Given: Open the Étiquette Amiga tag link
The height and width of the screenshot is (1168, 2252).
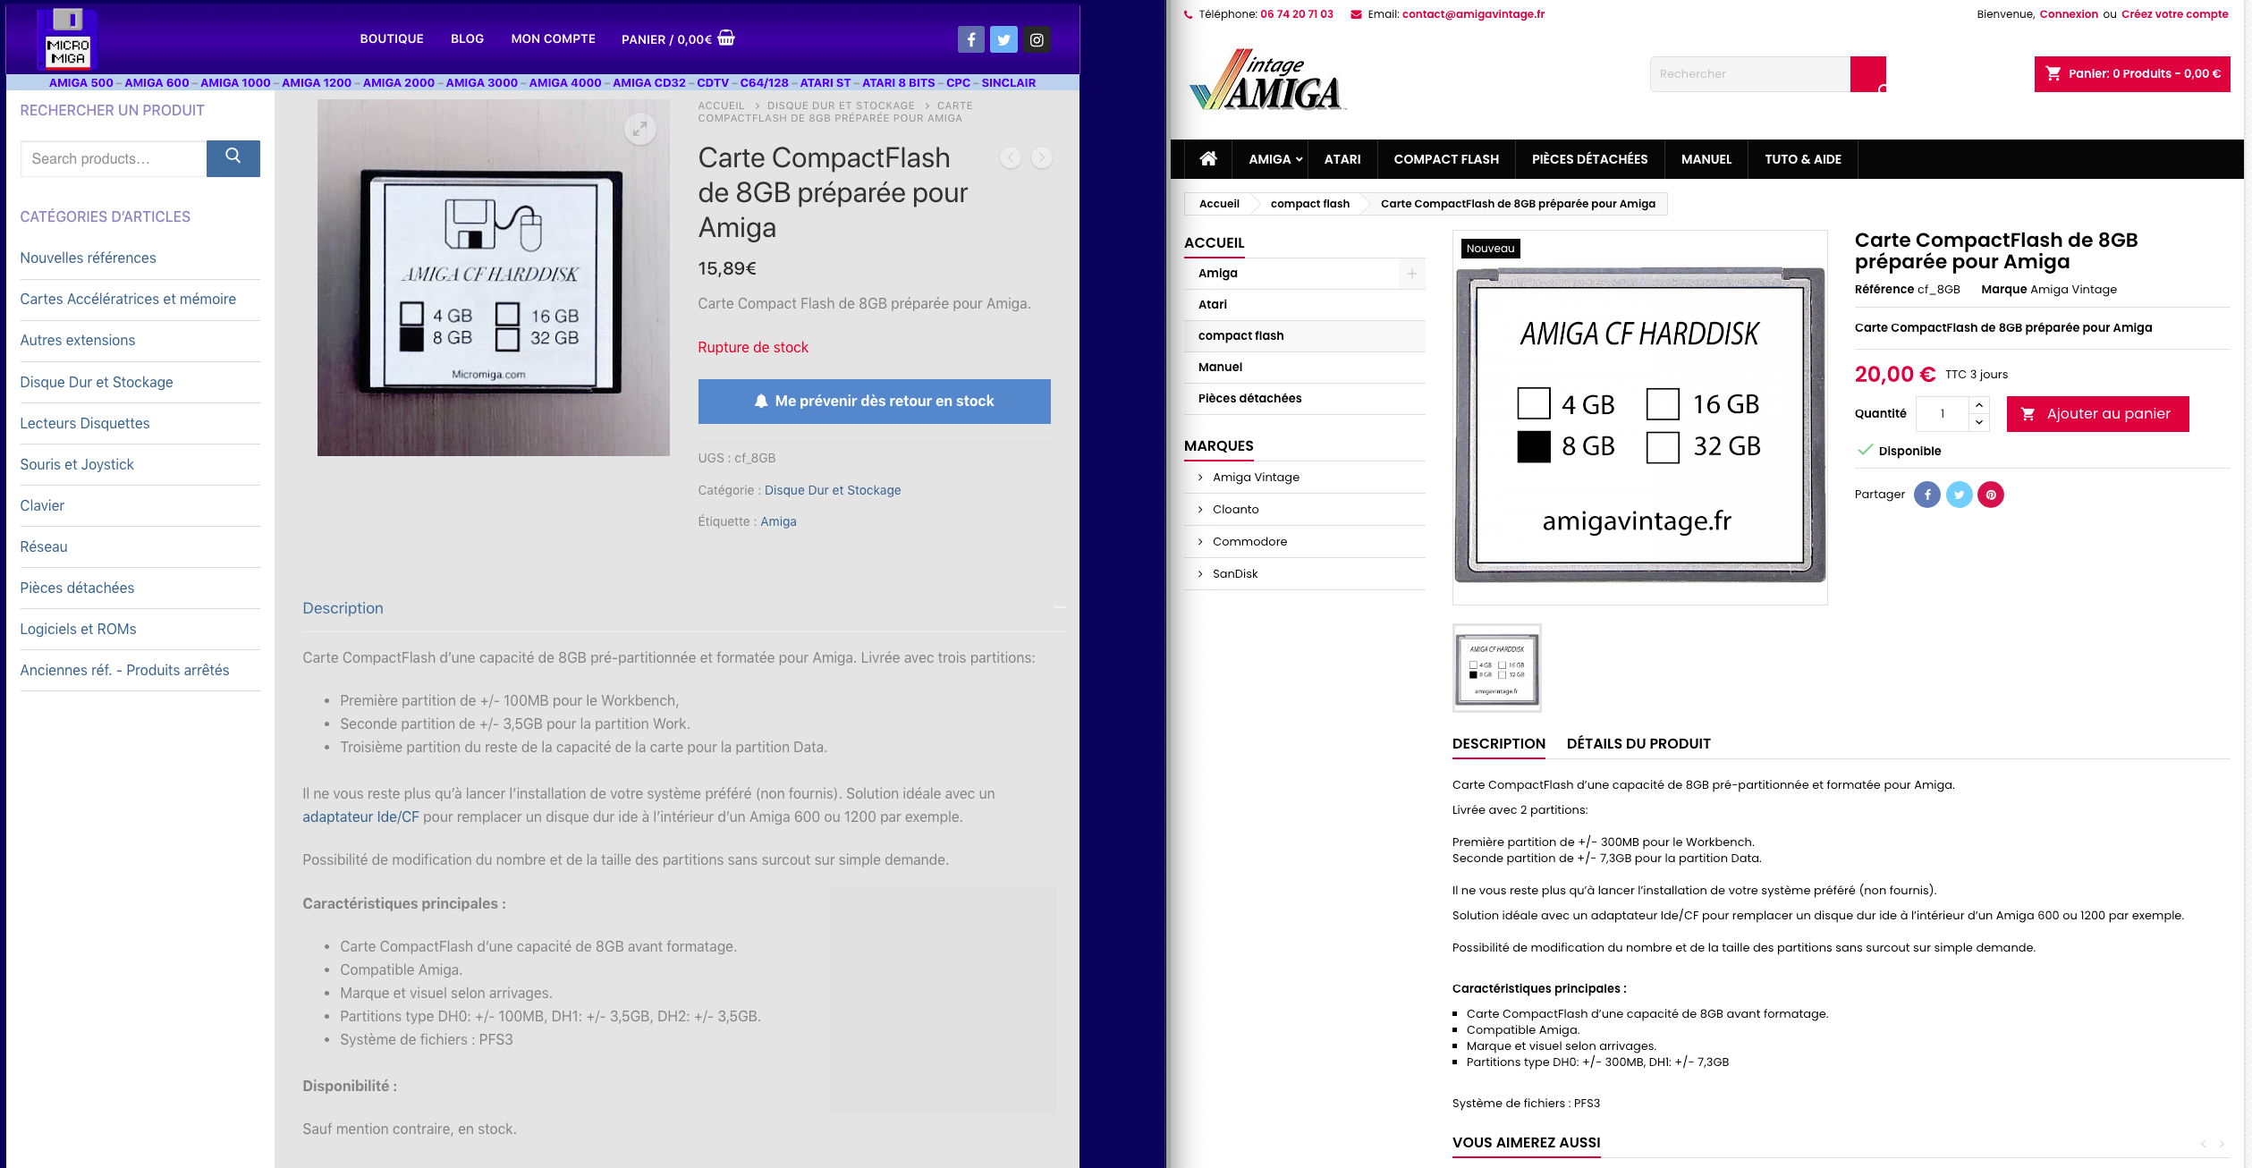Looking at the screenshot, I should [x=778, y=521].
